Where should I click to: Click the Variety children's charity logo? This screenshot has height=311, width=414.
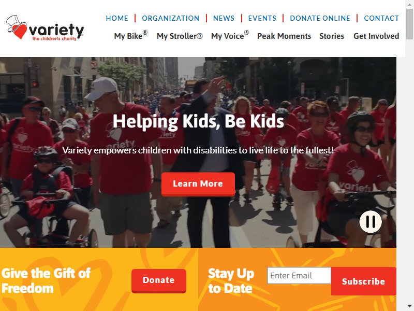pyautogui.click(x=45, y=28)
